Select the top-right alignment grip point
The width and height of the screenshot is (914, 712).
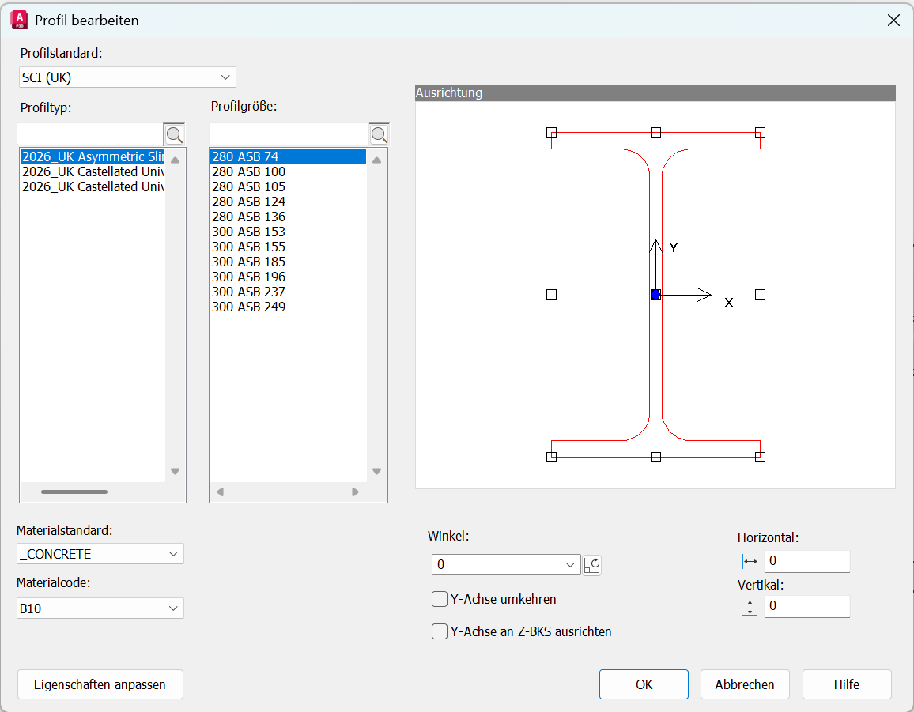pos(760,132)
